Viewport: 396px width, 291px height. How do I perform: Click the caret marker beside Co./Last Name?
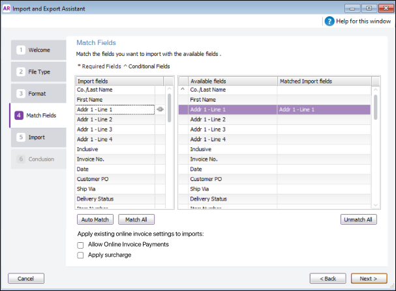click(183, 89)
